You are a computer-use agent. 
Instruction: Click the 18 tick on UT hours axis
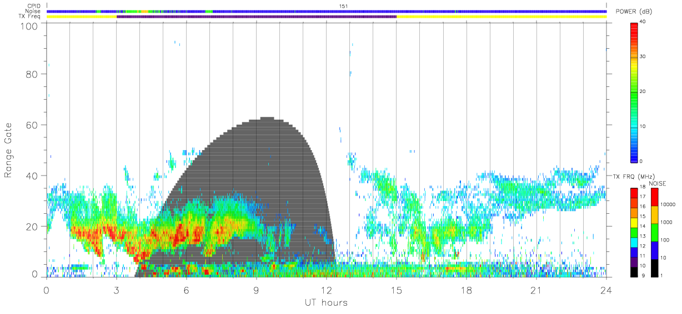[466, 290]
